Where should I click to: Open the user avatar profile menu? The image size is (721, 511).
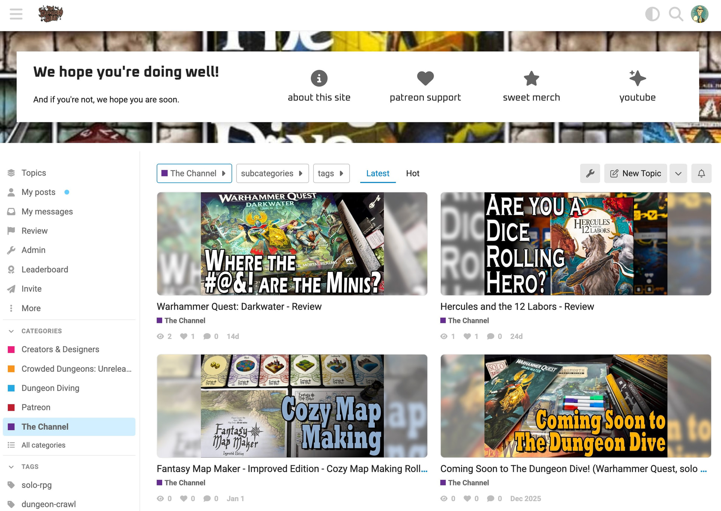pos(699,14)
